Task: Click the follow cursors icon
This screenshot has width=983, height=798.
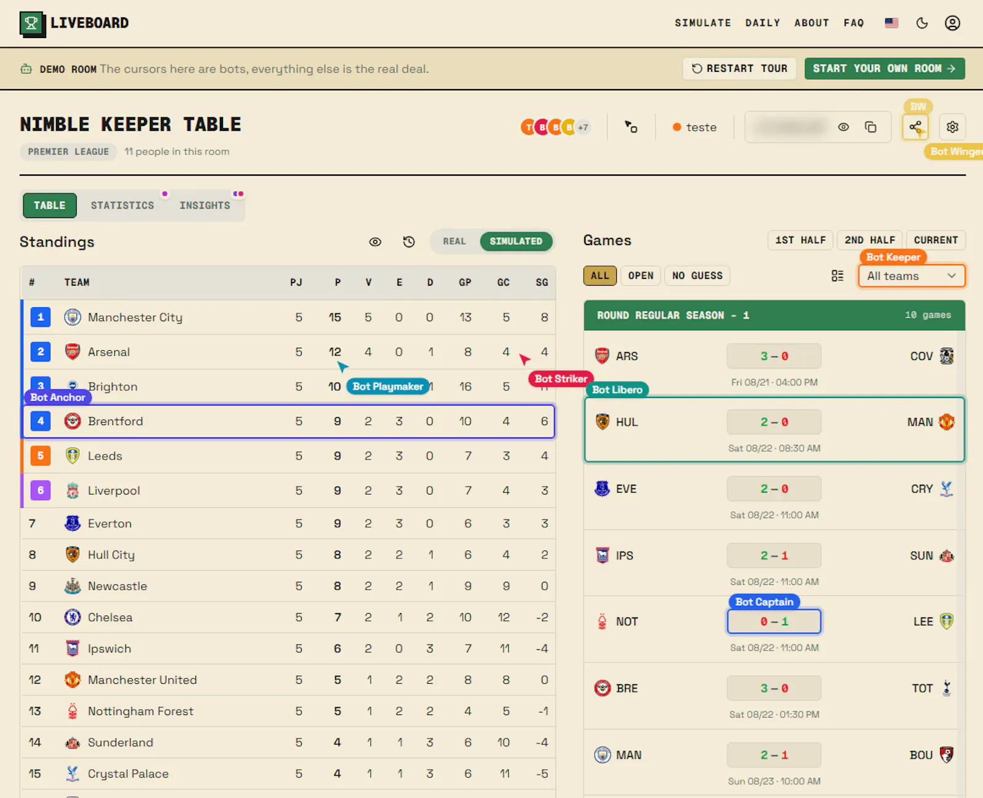Action: click(631, 127)
